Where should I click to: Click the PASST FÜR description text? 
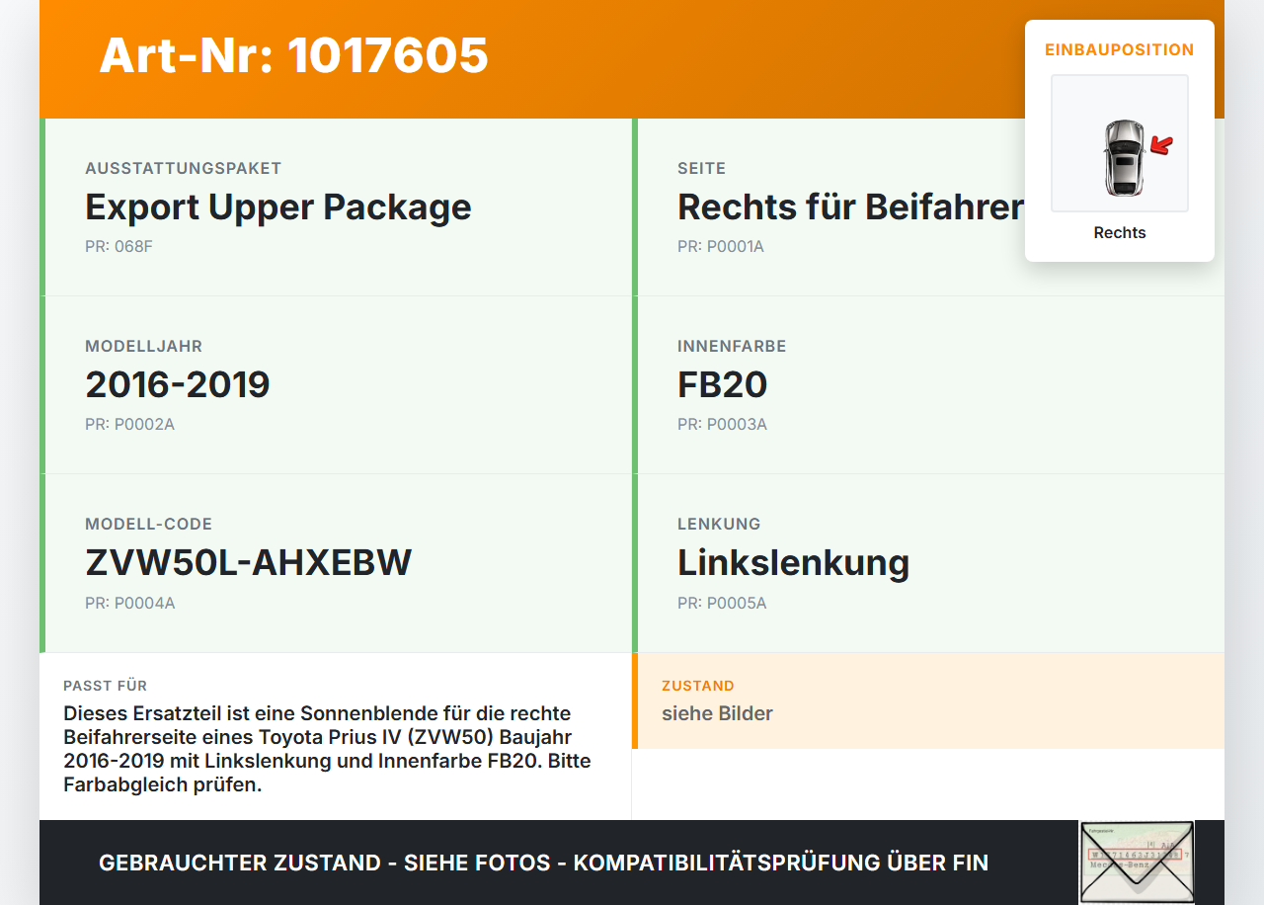pos(327,749)
